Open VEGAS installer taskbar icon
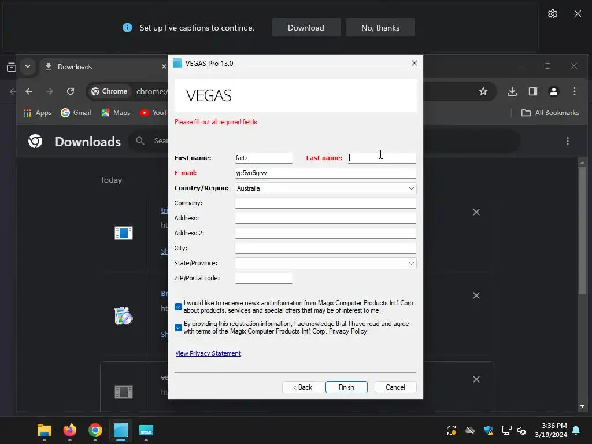Viewport: 592px width, 444px height. pos(121,430)
